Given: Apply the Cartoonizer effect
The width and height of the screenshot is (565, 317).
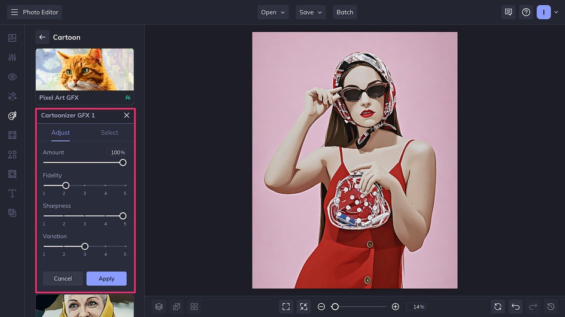Looking at the screenshot, I should (x=107, y=279).
